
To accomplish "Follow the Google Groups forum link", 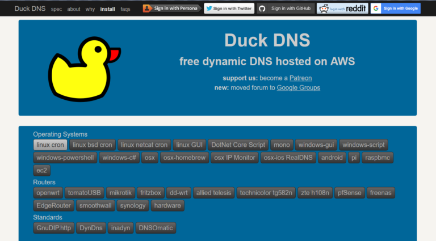I will (x=299, y=88).
